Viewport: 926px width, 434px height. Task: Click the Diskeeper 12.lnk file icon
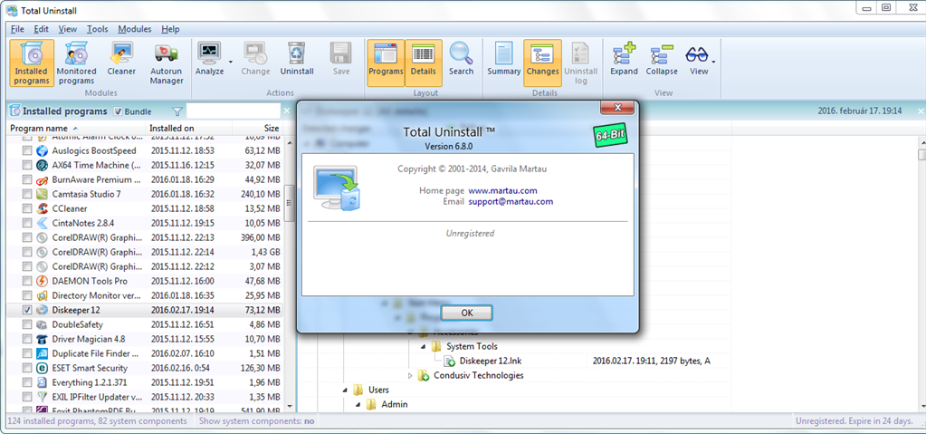[x=449, y=361]
